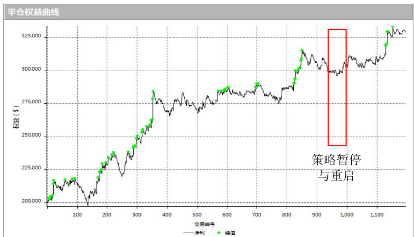Screen dimensions: 414x237
Task: Click the 1,000 x-axis tick label
Action: [347, 214]
